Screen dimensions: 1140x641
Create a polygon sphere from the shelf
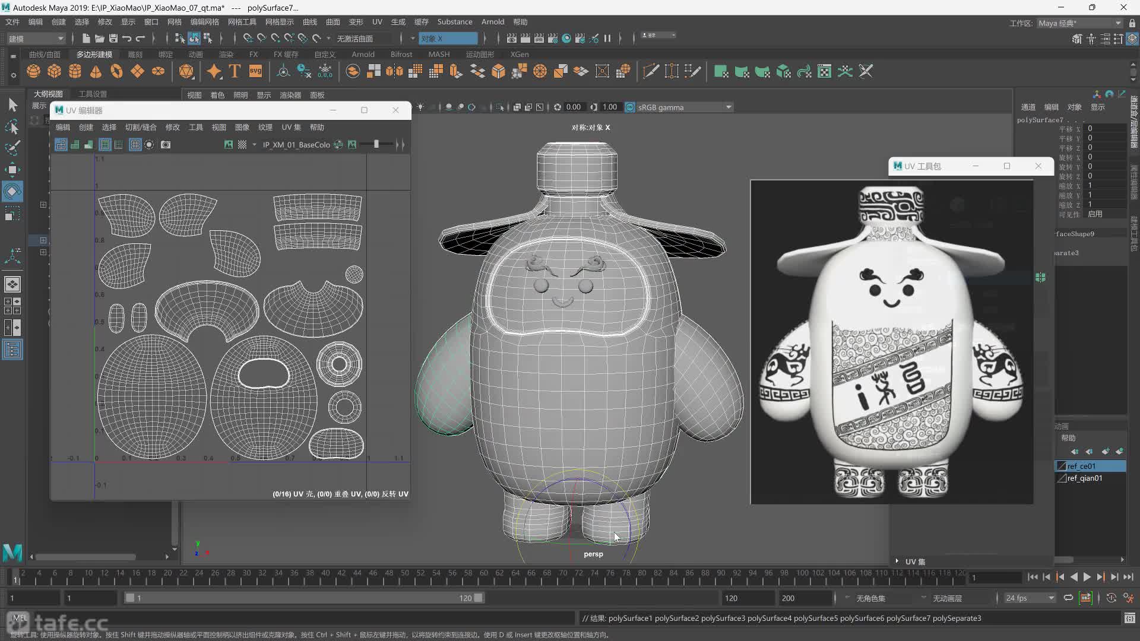[x=34, y=72]
